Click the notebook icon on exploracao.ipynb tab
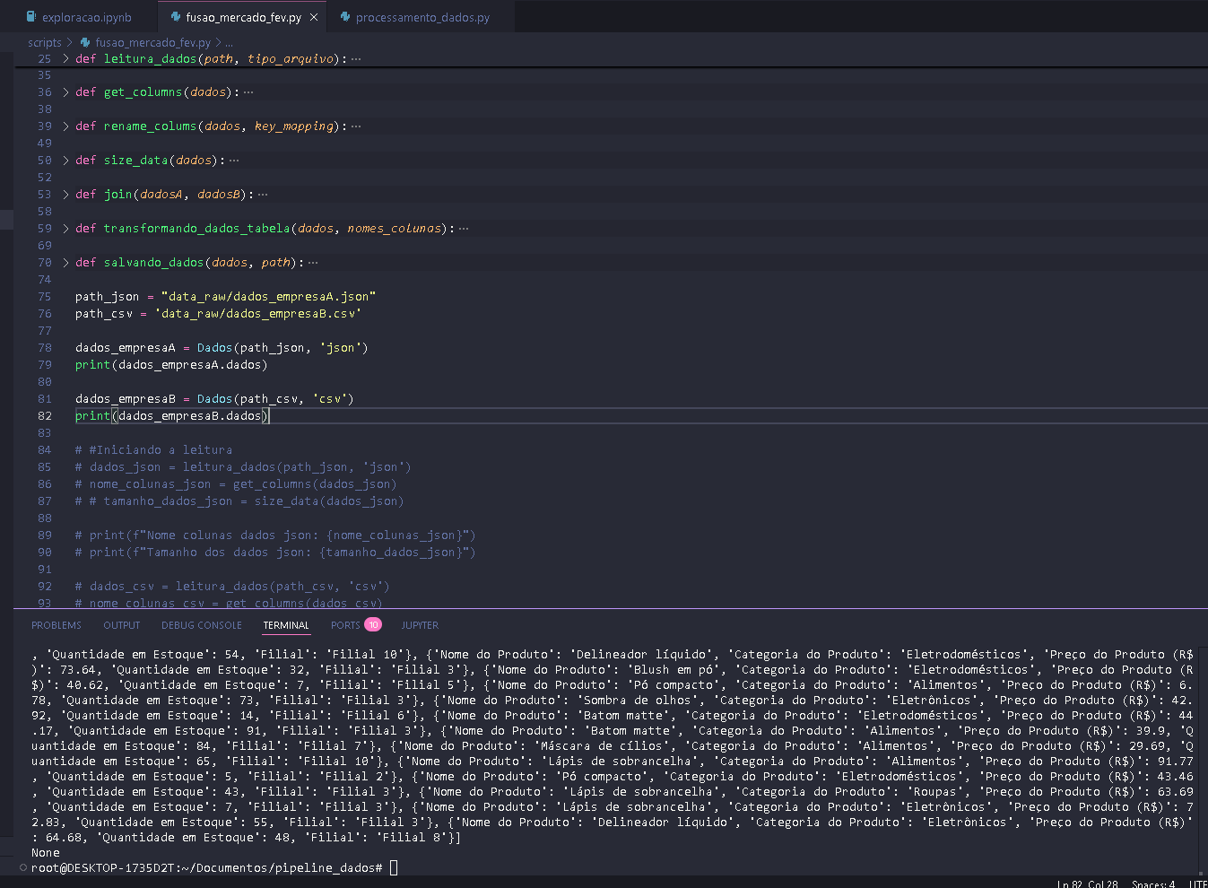This screenshot has width=1208, height=888. pyautogui.click(x=31, y=17)
